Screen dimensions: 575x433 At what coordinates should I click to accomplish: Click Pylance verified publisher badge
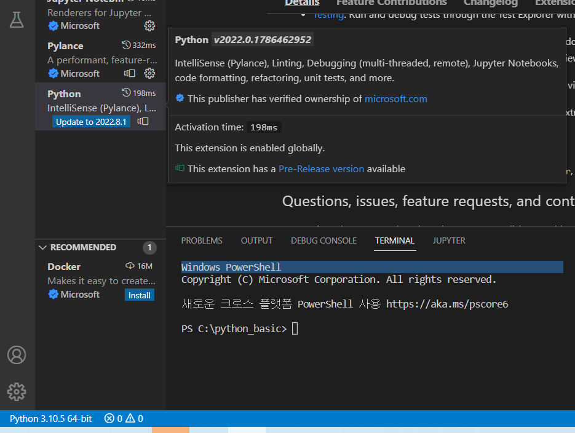53,73
